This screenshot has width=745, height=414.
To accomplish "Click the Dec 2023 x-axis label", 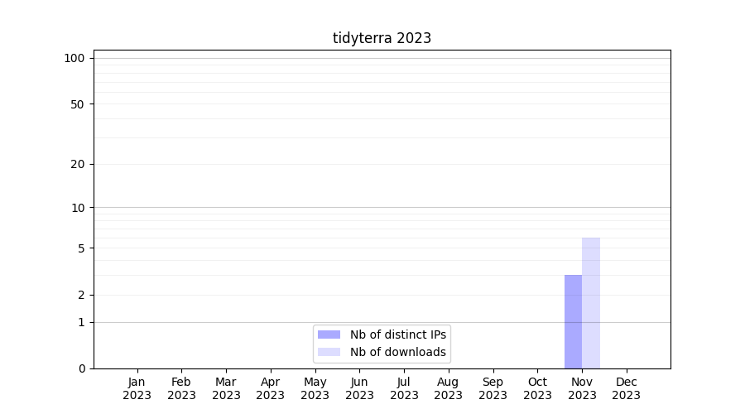I will (x=627, y=388).
